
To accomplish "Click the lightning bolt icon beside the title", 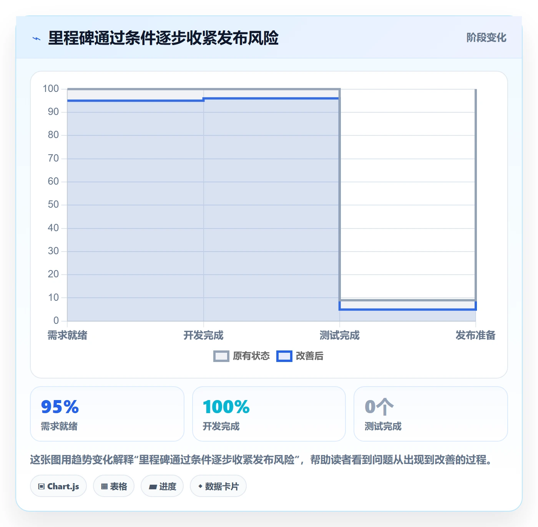I will 37,38.
